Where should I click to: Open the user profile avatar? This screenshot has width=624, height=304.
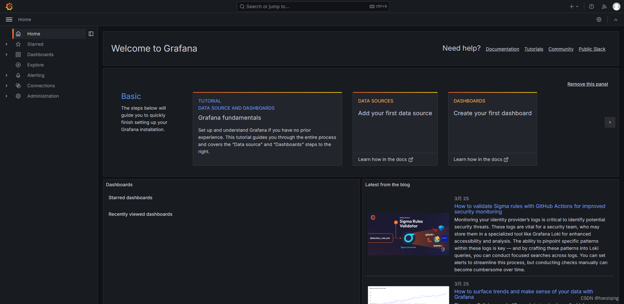pyautogui.click(x=616, y=6)
